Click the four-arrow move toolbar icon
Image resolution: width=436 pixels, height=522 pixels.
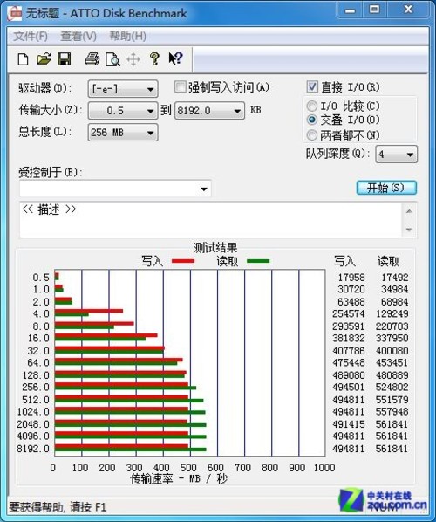click(x=133, y=59)
